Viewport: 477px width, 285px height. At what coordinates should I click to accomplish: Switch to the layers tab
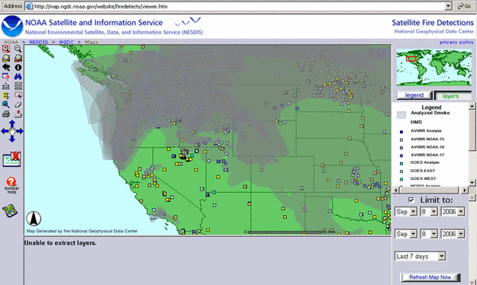click(x=453, y=96)
